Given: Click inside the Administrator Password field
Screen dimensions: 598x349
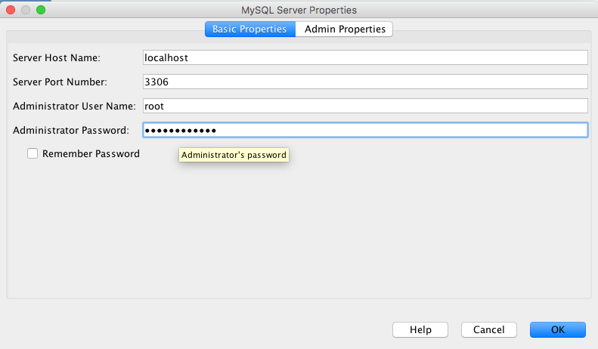Looking at the screenshot, I should tap(365, 130).
